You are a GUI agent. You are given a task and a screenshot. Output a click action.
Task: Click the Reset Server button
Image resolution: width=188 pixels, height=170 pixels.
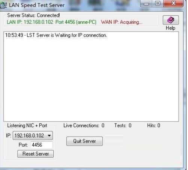click(x=36, y=154)
